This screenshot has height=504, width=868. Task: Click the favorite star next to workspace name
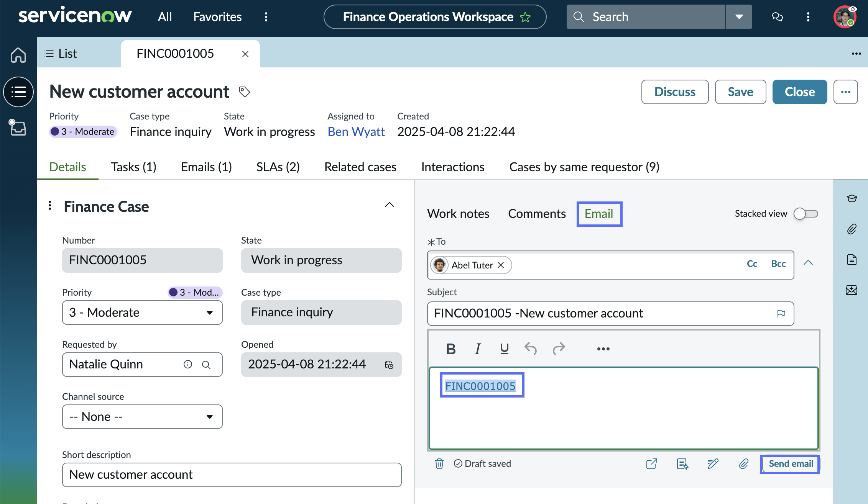525,17
